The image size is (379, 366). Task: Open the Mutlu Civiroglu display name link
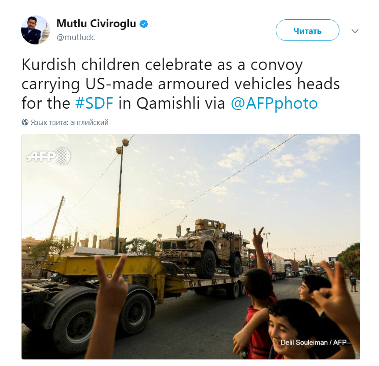pyautogui.click(x=96, y=24)
